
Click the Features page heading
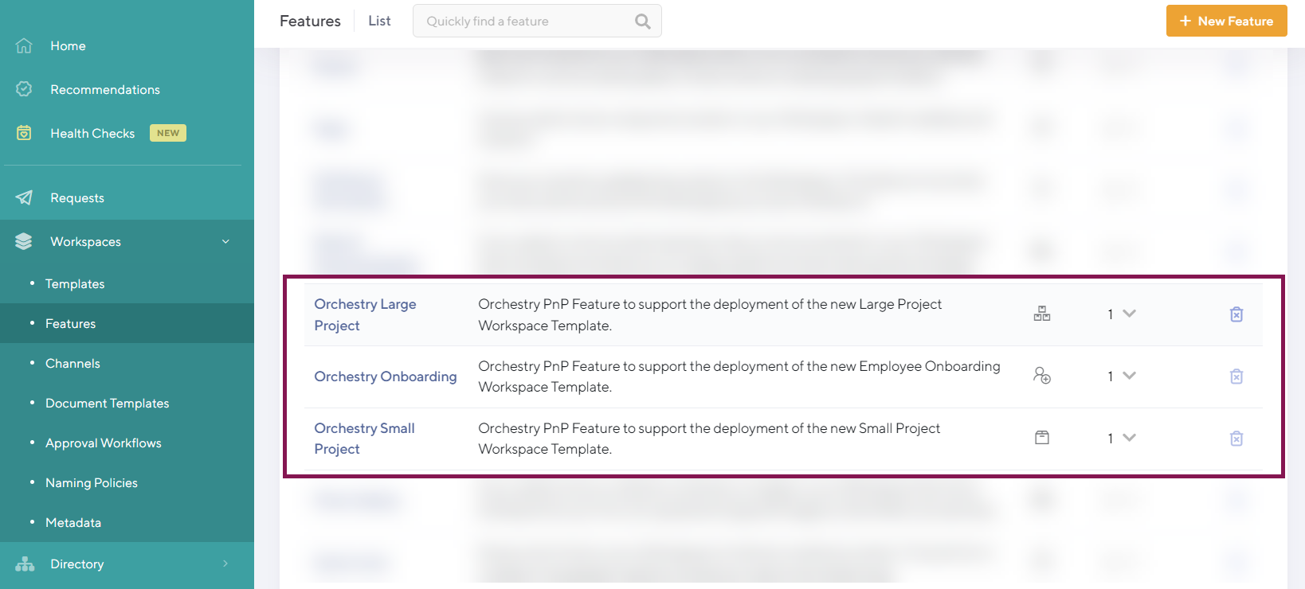(x=310, y=21)
